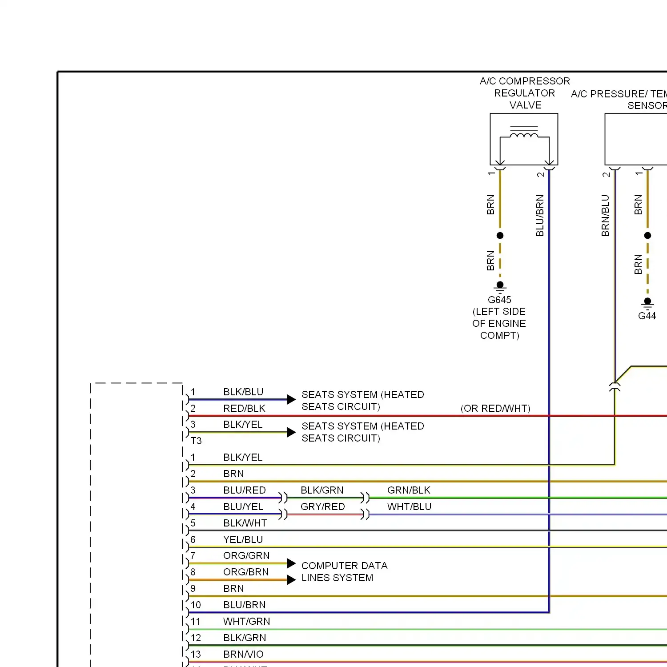This screenshot has height=667, width=667.
Task: Select BRN label at pin 2
Action: pos(233,474)
